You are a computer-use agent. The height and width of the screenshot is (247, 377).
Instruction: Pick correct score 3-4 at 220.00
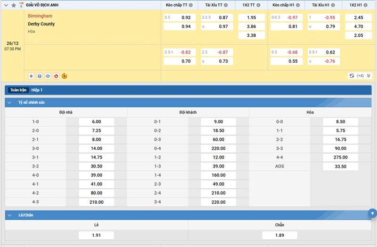tap(218, 202)
